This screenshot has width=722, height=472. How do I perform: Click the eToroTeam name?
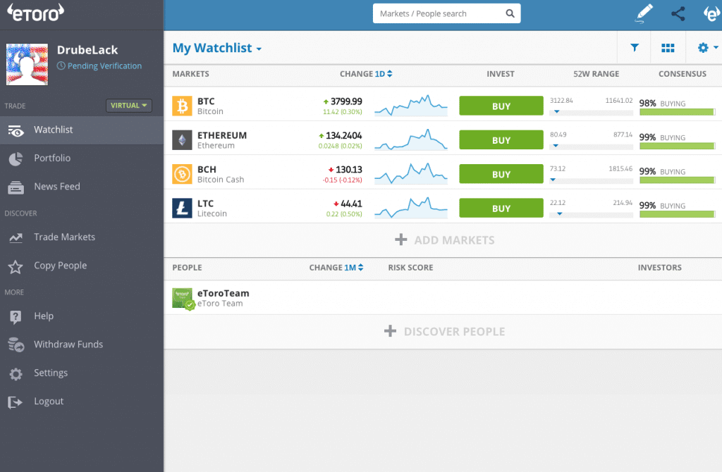(x=224, y=293)
